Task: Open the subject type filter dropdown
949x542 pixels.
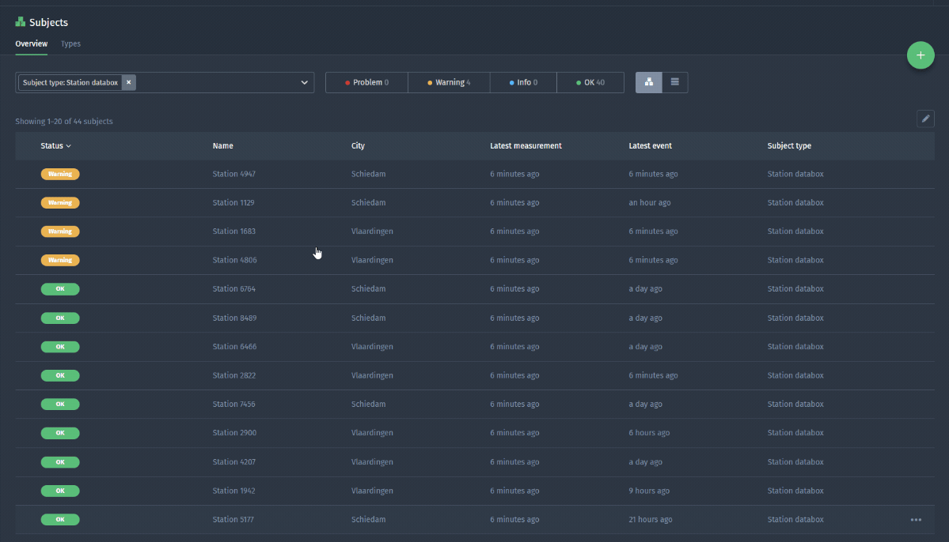Action: tap(304, 81)
